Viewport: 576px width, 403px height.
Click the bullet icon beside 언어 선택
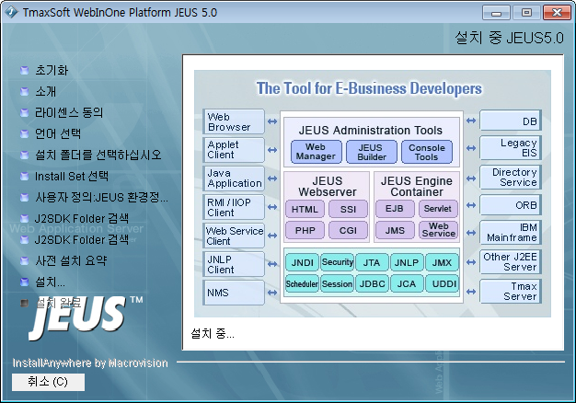(24, 133)
